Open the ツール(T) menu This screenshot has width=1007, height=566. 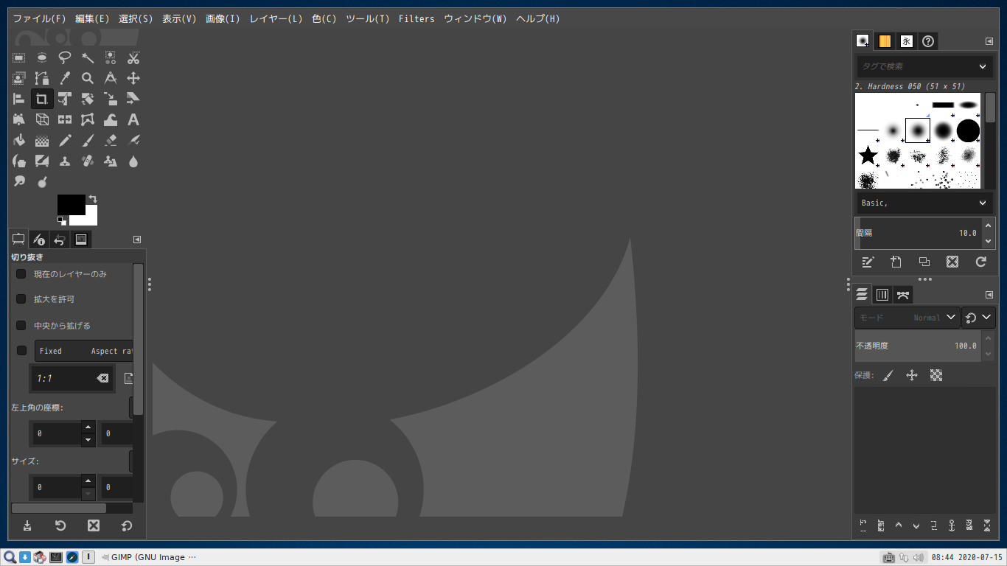pos(368,18)
